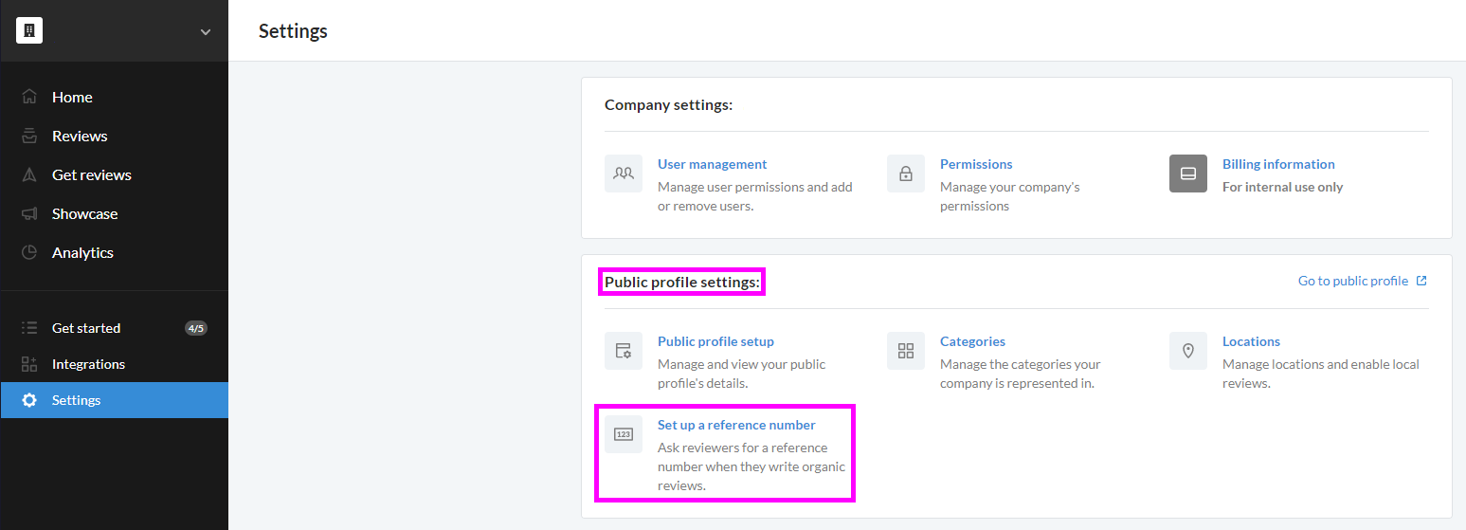This screenshot has height=530, width=1466.
Task: Click the Billing information card icon
Action: 1188,174
